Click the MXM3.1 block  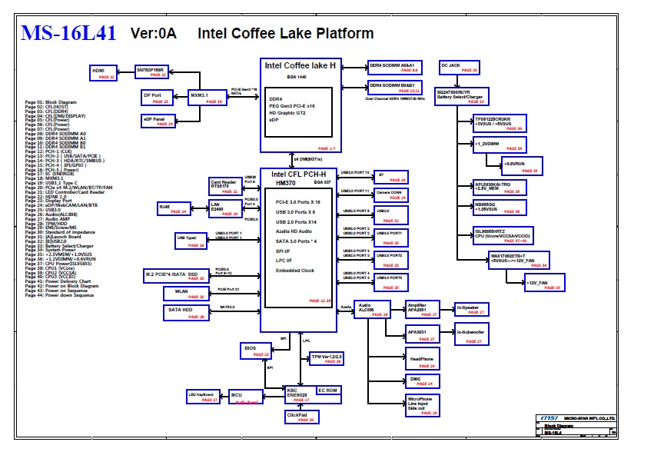tap(207, 98)
